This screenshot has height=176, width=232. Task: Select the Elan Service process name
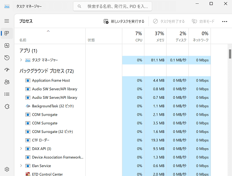[41, 166]
